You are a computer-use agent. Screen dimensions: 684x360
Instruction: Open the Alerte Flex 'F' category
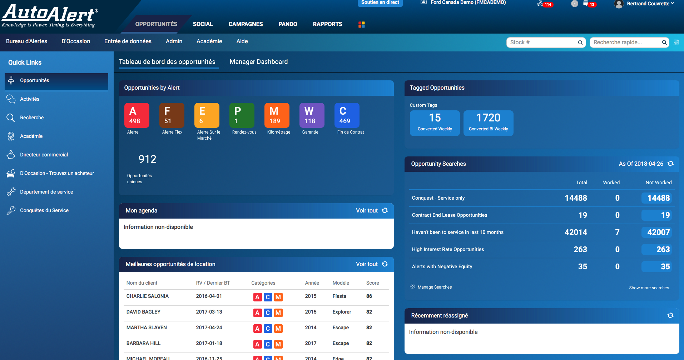172,115
